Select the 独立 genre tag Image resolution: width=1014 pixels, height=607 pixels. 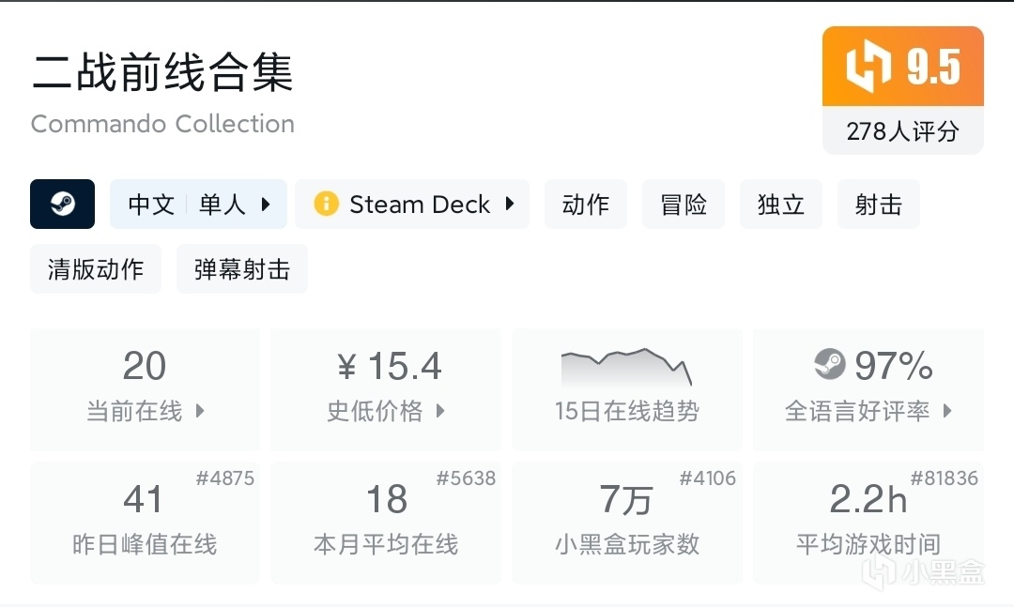[x=781, y=205]
